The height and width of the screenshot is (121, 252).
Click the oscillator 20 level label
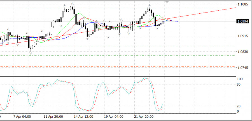239,106
